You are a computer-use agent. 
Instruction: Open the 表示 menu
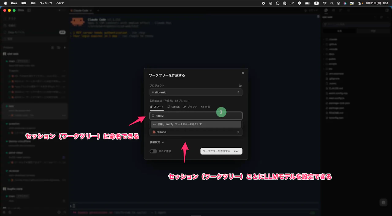33,3
